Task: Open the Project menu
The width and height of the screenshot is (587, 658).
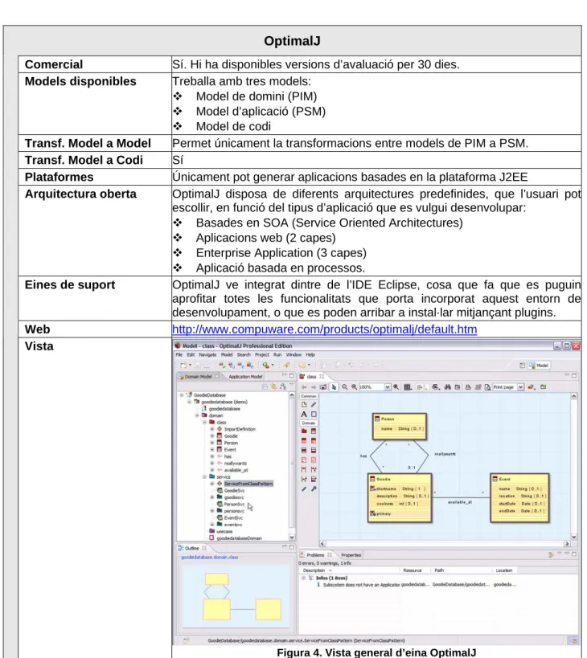Action: coord(261,355)
